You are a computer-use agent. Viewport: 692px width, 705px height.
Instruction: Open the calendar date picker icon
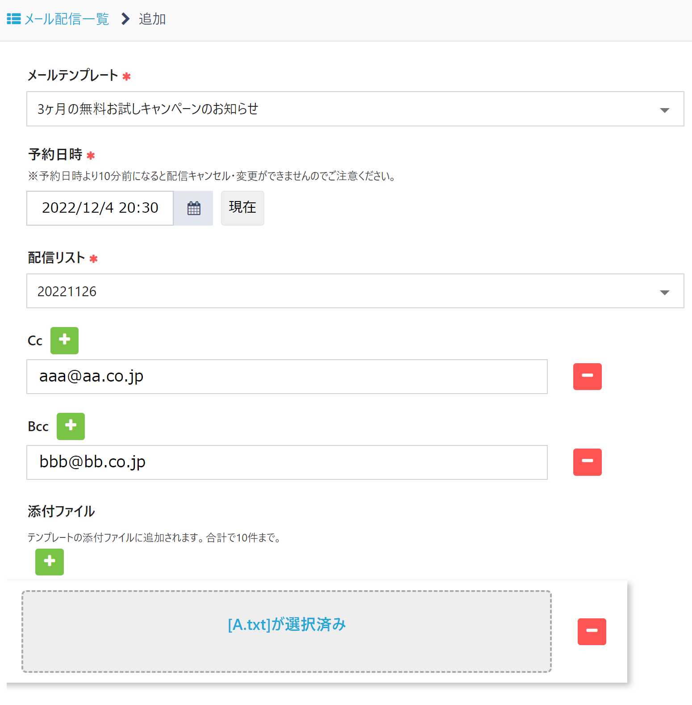tap(194, 208)
